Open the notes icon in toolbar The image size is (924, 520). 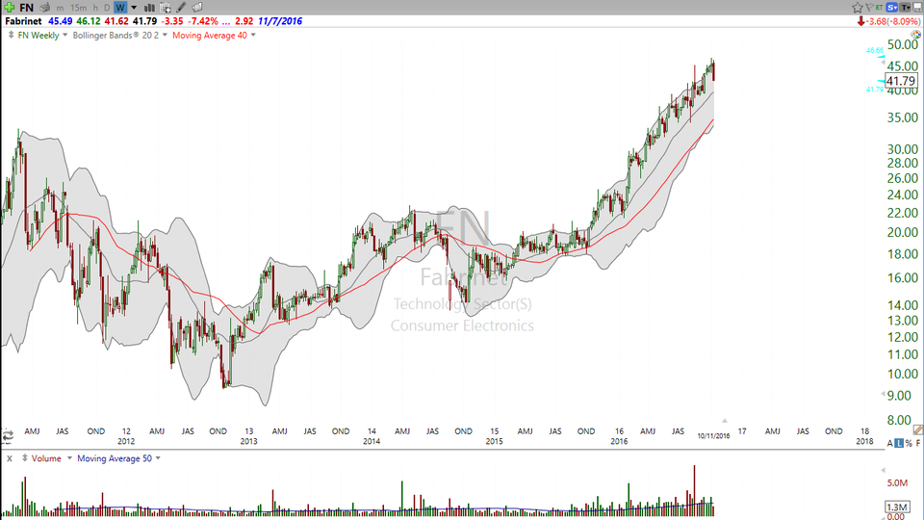point(197,8)
